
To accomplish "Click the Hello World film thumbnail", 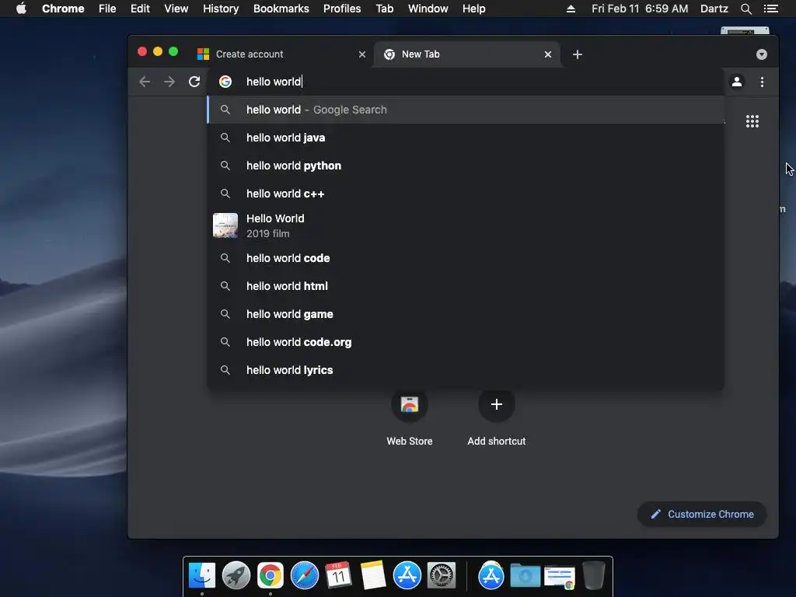I will click(x=225, y=225).
